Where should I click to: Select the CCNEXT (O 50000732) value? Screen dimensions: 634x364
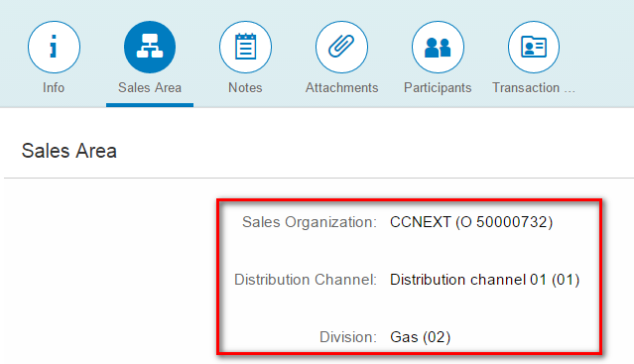coord(471,222)
